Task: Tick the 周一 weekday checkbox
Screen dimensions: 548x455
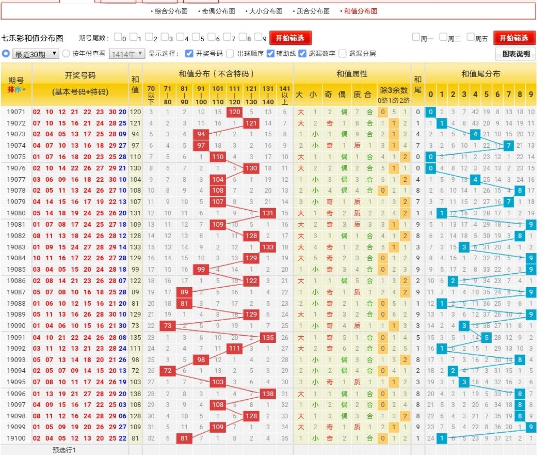Action: (416, 37)
